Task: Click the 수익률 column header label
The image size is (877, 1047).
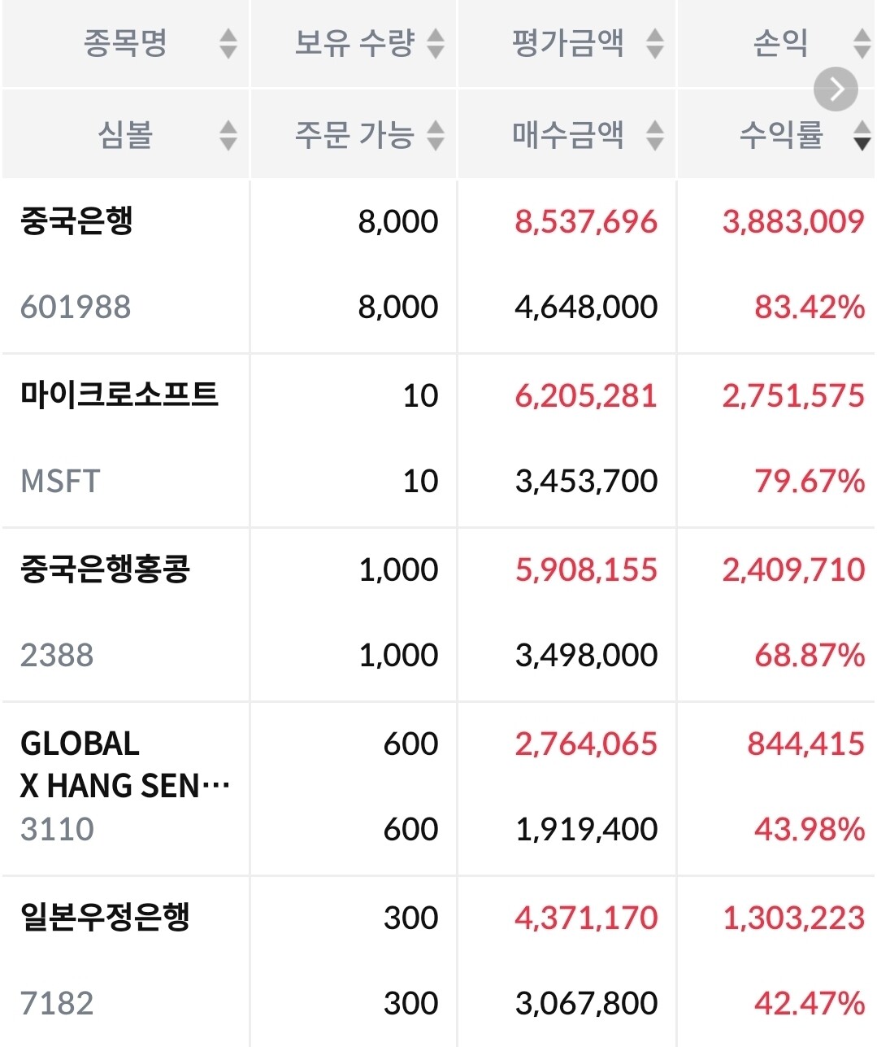Action: 781,134
